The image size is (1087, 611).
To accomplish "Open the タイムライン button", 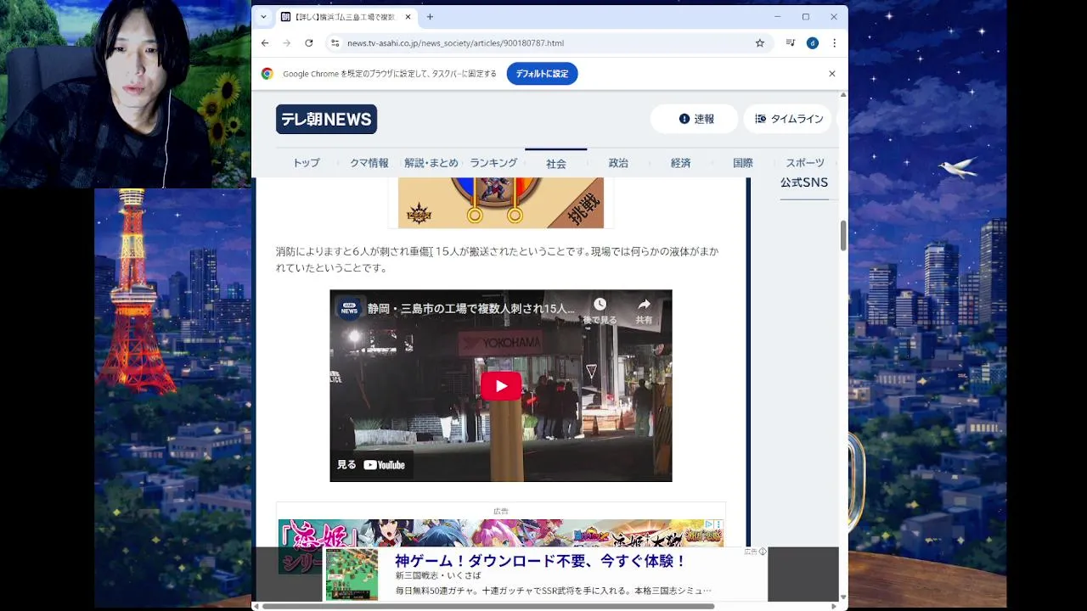I will [x=788, y=119].
